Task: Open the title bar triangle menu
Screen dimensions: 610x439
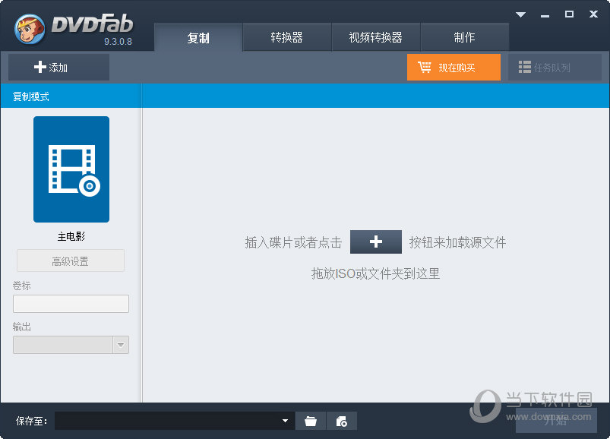Action: 521,14
